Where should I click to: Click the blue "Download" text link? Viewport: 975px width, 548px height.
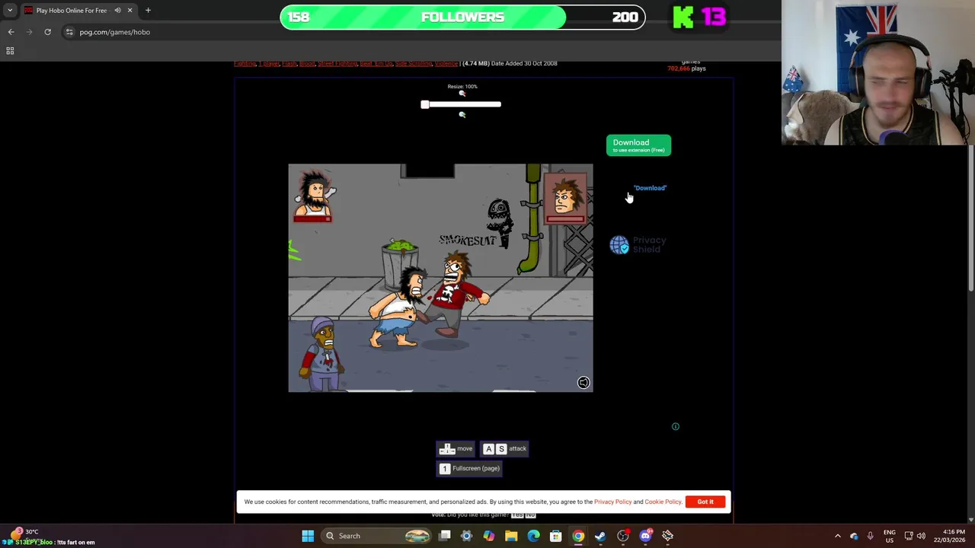650,188
